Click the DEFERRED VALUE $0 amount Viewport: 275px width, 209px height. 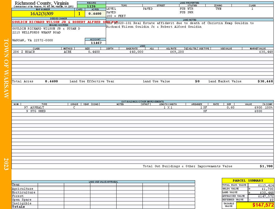point(272,200)
